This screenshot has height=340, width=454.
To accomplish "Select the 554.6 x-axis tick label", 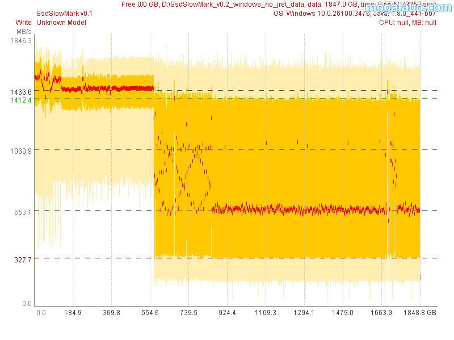I will pos(150,312).
